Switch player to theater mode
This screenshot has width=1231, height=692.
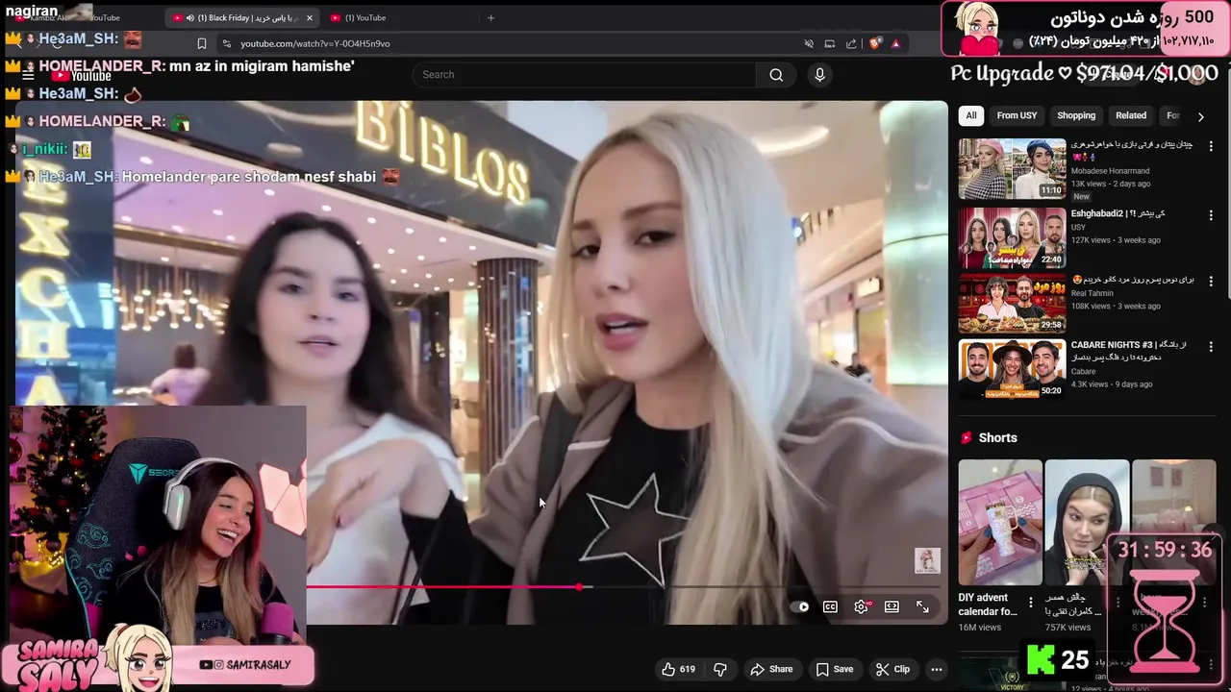tap(892, 606)
